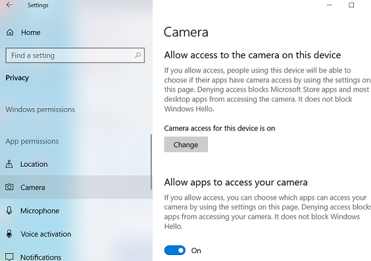Open Voice activation settings
371x261 pixels.
pyautogui.click(x=76, y=234)
